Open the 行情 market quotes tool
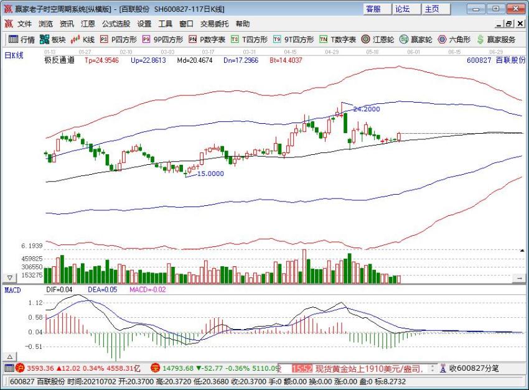Image resolution: width=529 pixels, height=390 pixels. point(22,40)
